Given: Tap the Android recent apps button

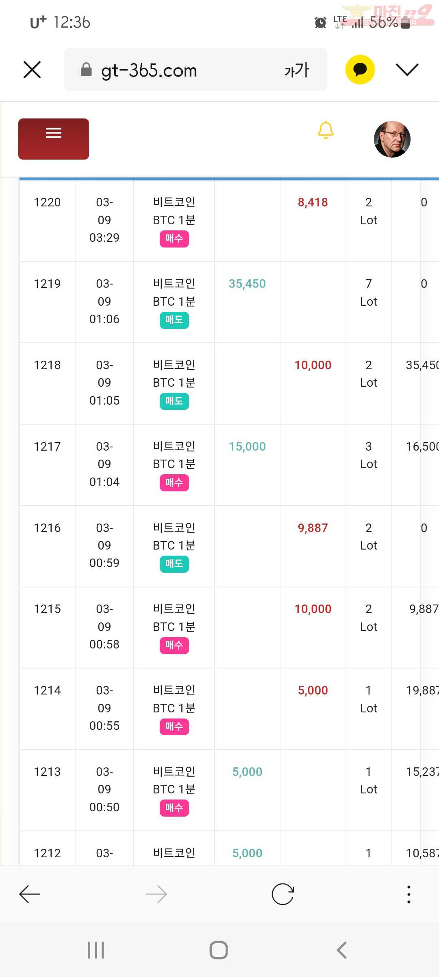Looking at the screenshot, I should click(96, 950).
